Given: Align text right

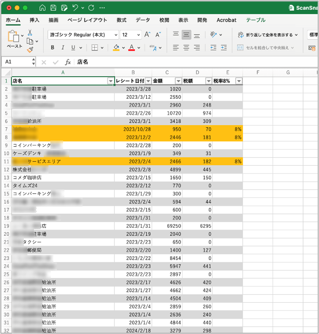Looking at the screenshot, I should pos(197,48).
